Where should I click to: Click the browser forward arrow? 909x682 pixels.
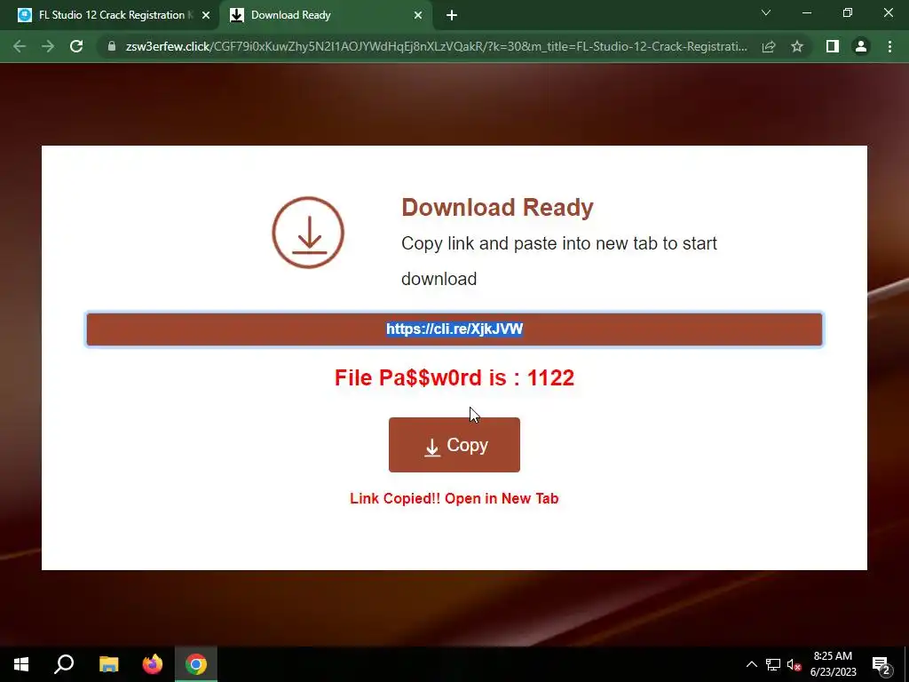(x=48, y=46)
